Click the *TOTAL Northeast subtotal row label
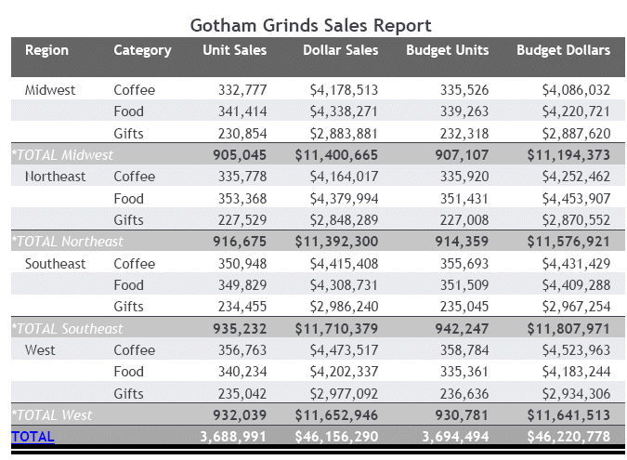Viewport: 627px width, 460px height. click(x=67, y=242)
